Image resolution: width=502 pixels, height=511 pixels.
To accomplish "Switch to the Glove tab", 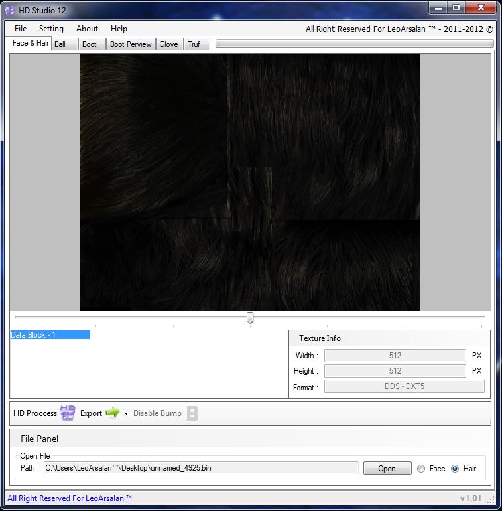I will pyautogui.click(x=168, y=44).
